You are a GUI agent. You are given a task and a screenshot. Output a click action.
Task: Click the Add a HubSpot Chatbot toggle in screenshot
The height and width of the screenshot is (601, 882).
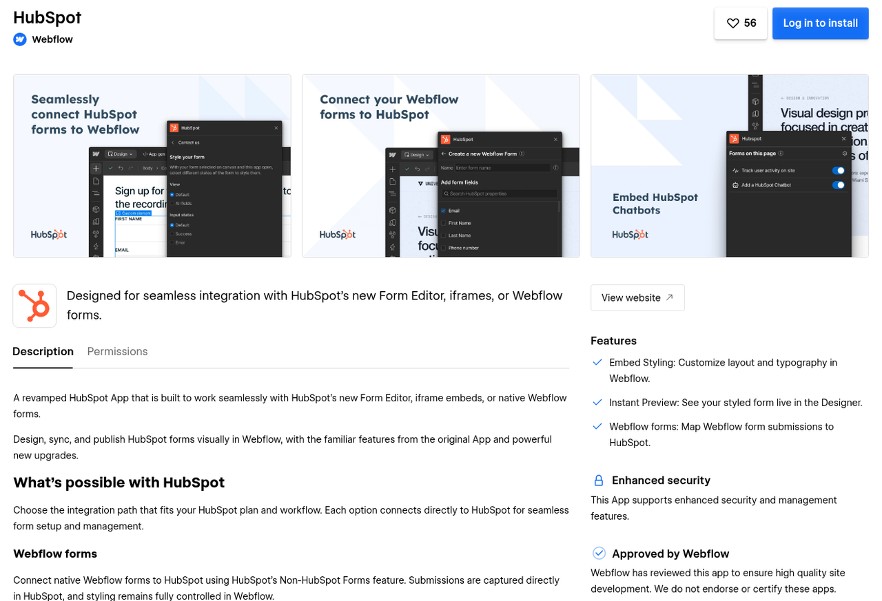[839, 185]
